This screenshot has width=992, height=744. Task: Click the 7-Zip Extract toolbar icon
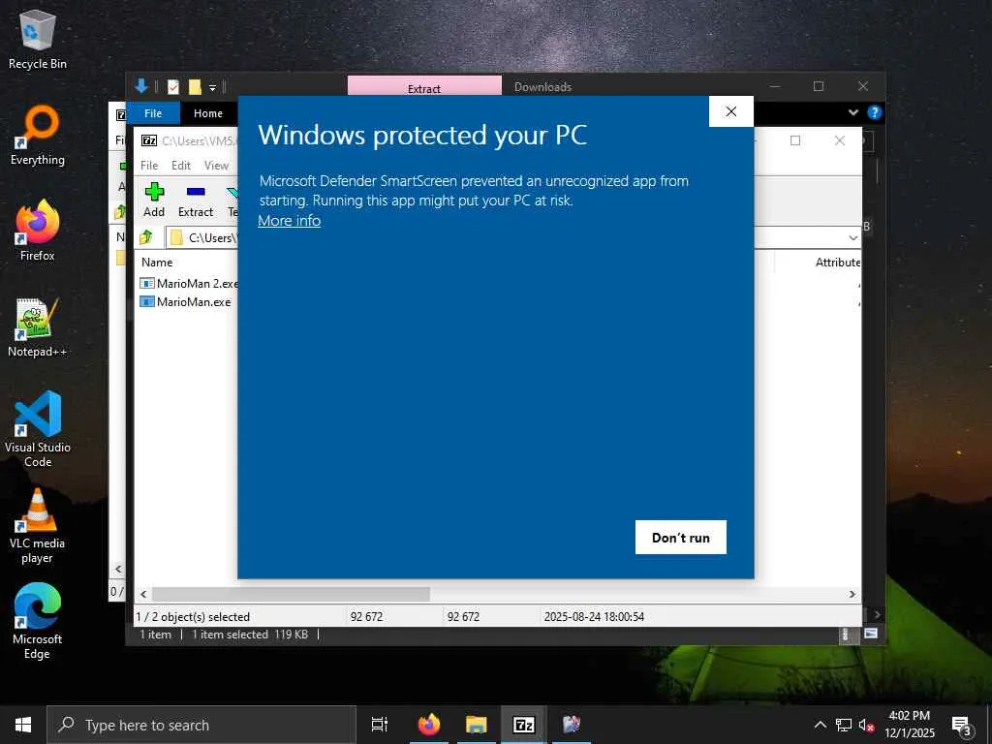pyautogui.click(x=196, y=200)
